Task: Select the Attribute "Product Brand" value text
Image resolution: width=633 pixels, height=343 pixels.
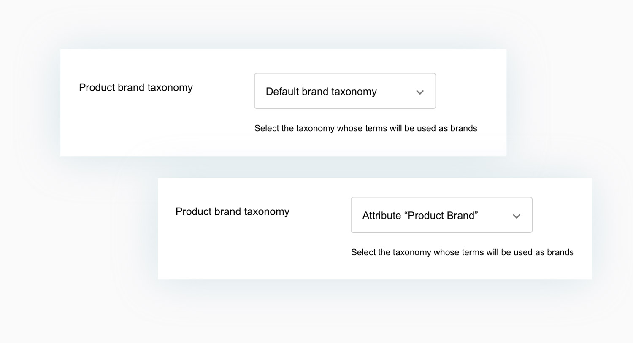Action: (x=420, y=216)
